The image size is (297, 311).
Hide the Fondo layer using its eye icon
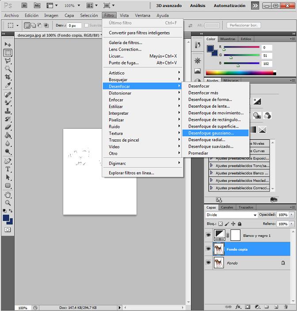pos(208,263)
